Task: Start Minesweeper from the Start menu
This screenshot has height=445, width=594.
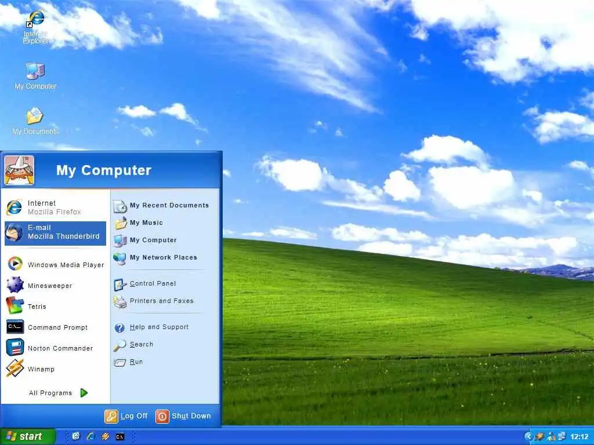Action: coord(55,285)
